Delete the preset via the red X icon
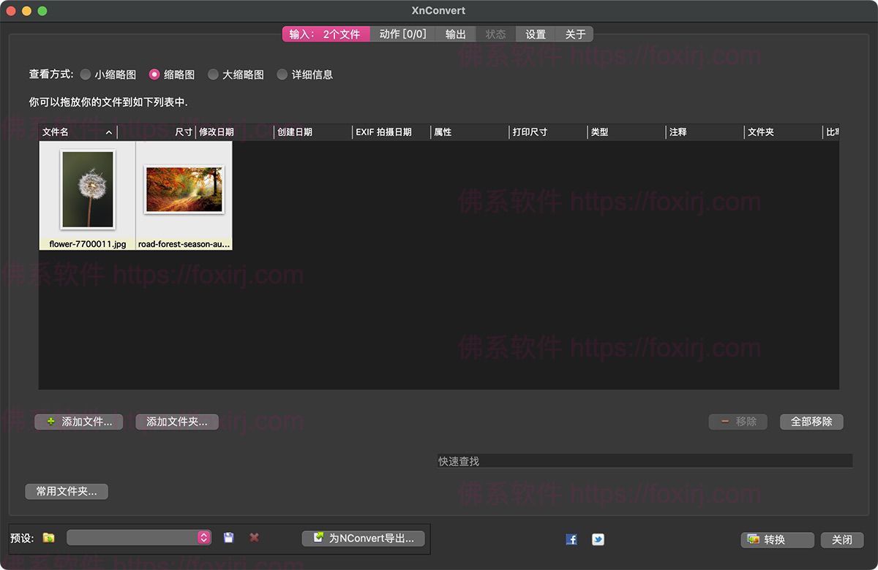Image resolution: width=878 pixels, height=570 pixels. pos(254,537)
